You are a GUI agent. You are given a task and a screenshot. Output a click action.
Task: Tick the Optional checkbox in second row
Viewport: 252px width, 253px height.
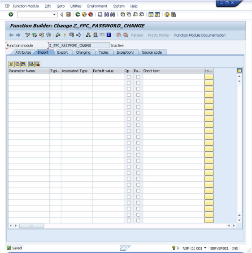coord(129,83)
